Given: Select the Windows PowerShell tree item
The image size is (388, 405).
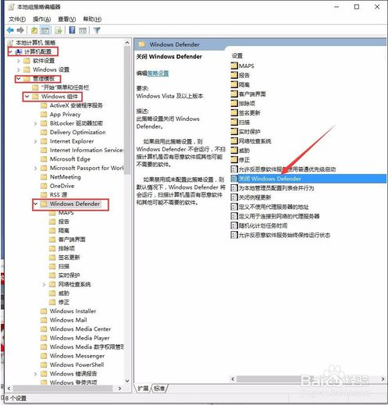Looking at the screenshot, I should click(x=77, y=364).
